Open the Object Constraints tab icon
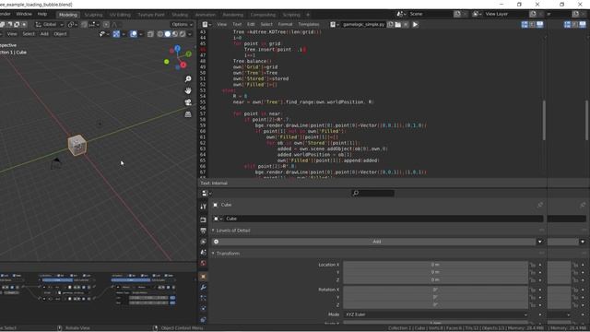Screen dimensions: 590x332 [x=203, y=320]
